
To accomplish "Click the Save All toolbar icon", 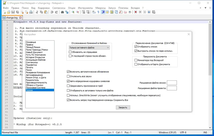I will click(17, 12).
